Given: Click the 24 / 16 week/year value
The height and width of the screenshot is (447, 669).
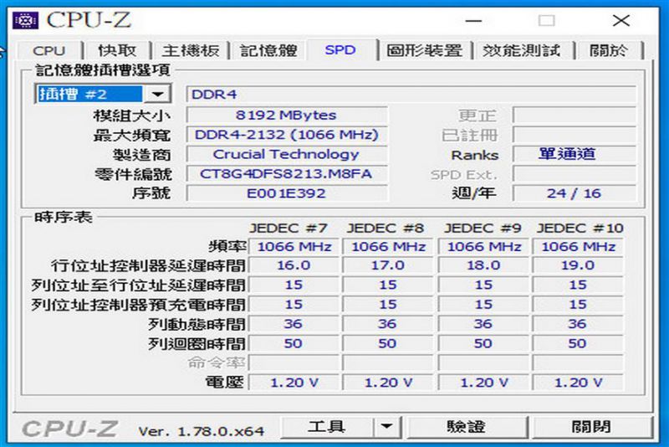Looking at the screenshot, I should 575,193.
